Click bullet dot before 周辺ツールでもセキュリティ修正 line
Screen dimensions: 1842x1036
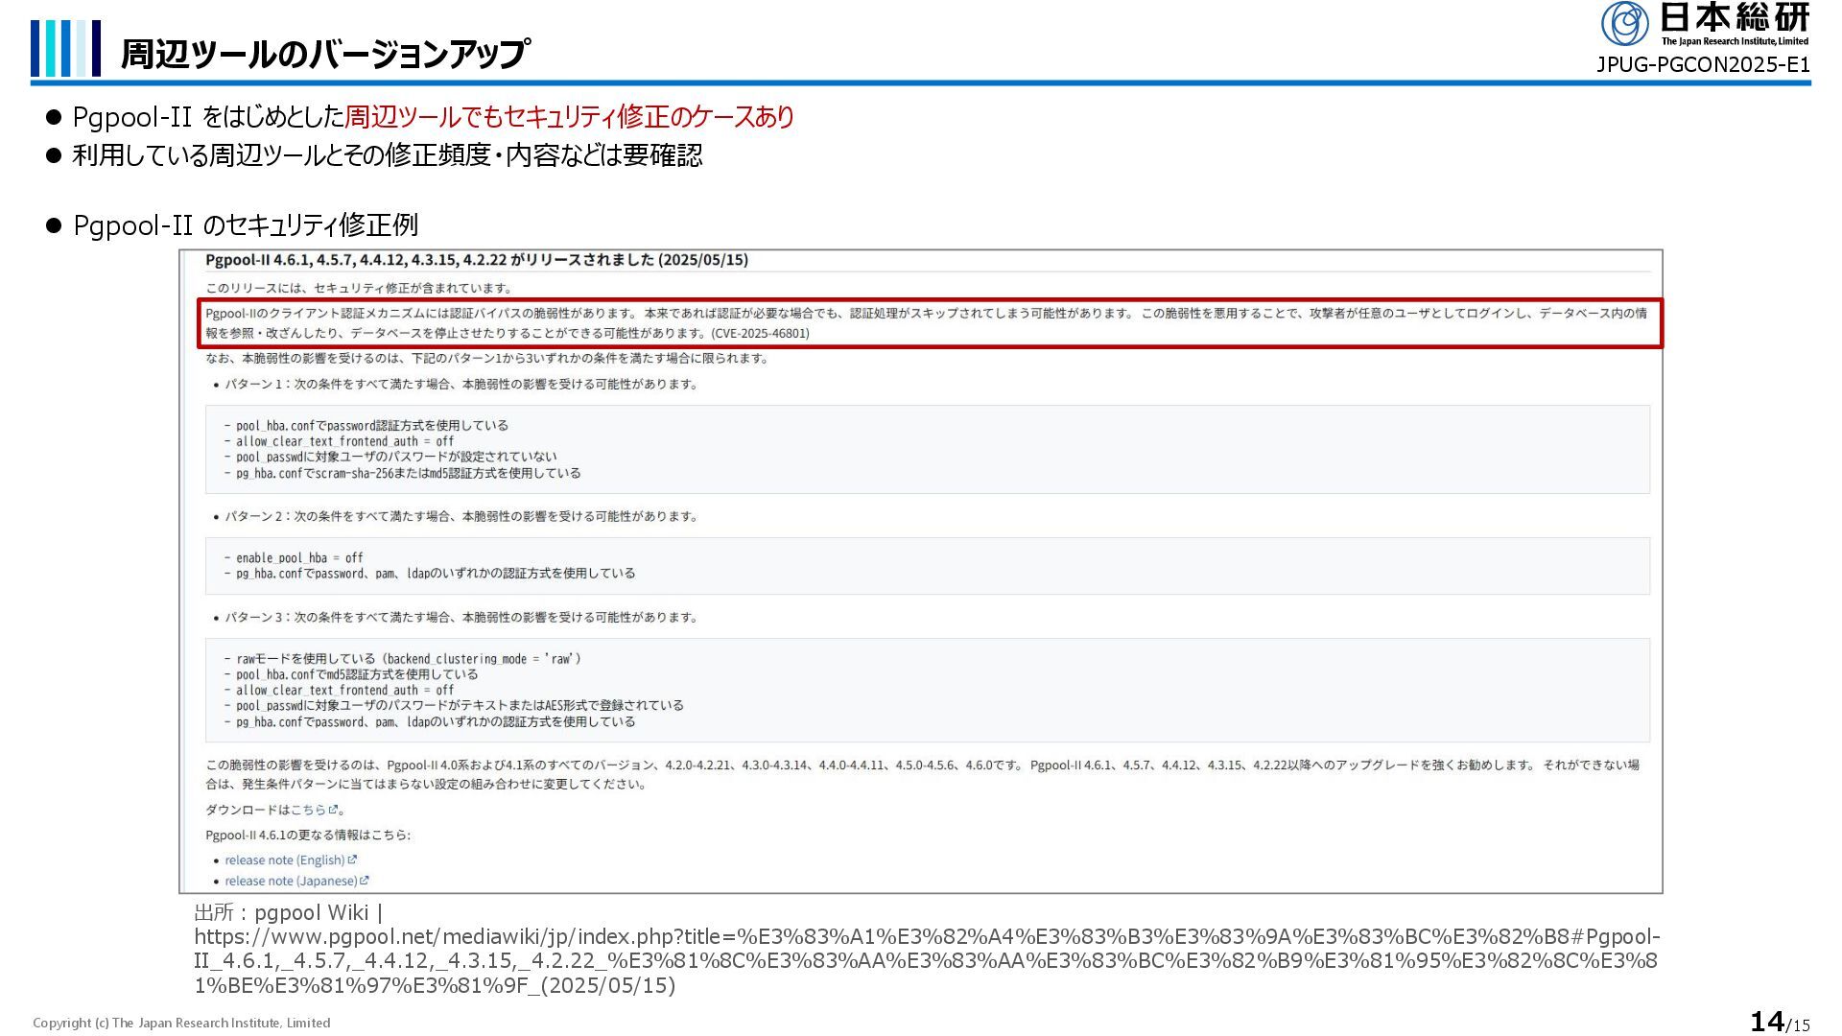tap(54, 118)
